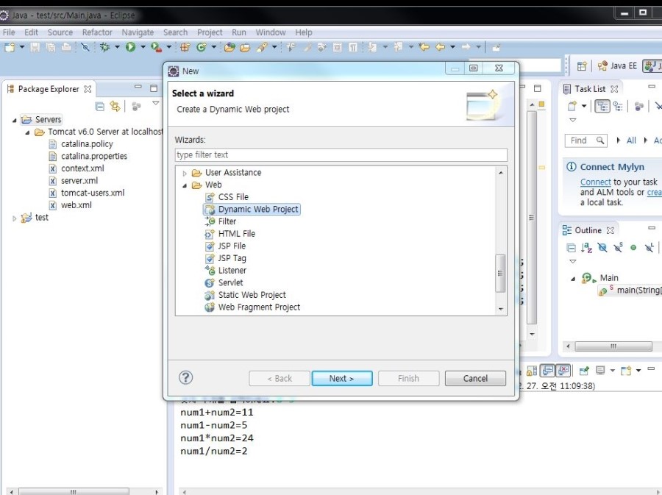Toggle Hide Local Types in Outline
Viewport: 662px width, 495px height.
coord(649,248)
